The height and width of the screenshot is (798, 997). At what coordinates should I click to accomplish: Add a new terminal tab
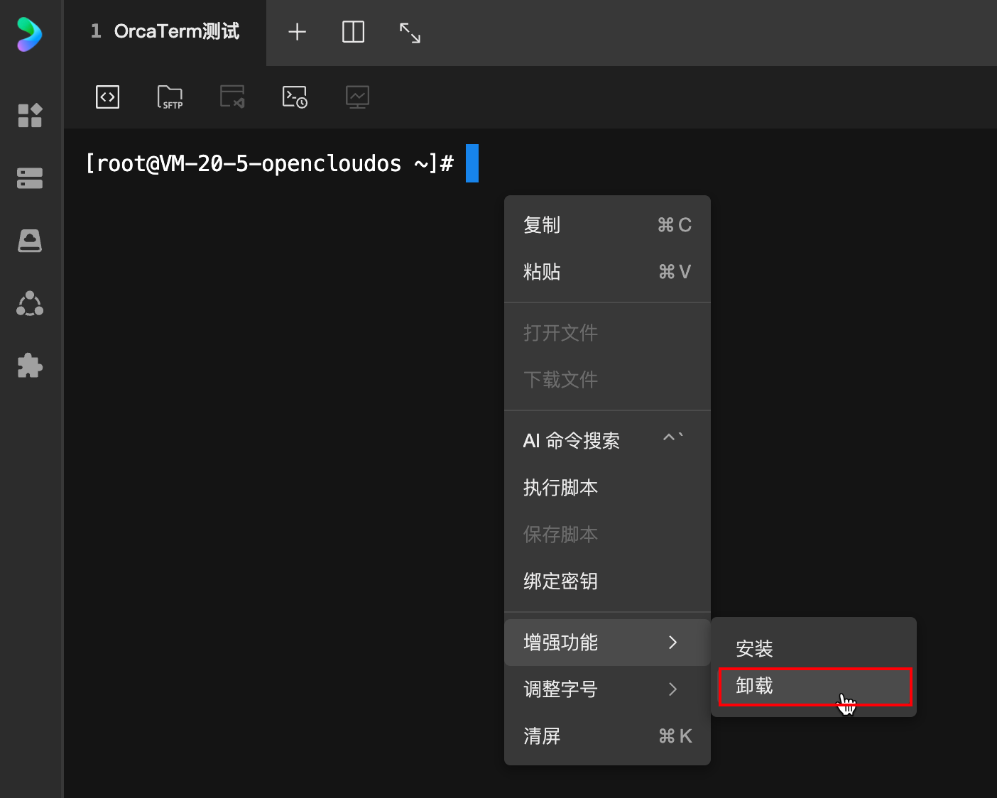tap(297, 32)
